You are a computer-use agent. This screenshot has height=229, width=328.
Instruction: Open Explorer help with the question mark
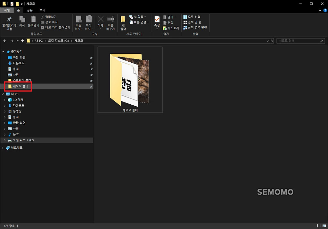(325, 10)
